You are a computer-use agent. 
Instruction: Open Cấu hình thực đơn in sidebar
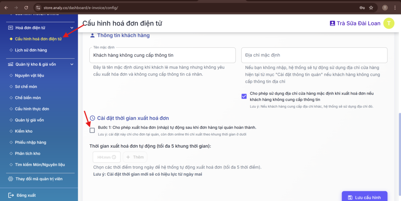(32, 109)
